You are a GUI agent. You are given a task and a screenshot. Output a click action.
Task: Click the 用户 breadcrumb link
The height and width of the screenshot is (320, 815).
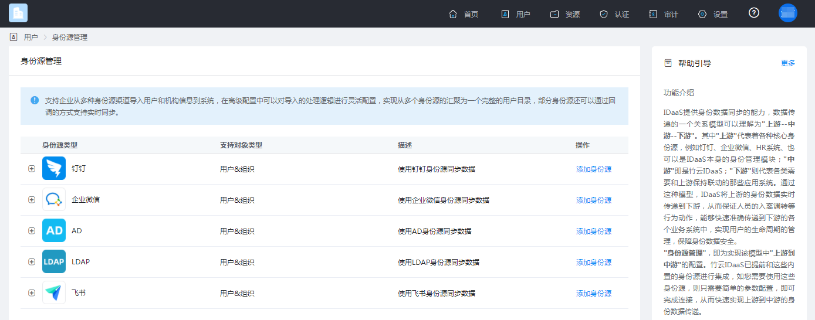pos(31,38)
